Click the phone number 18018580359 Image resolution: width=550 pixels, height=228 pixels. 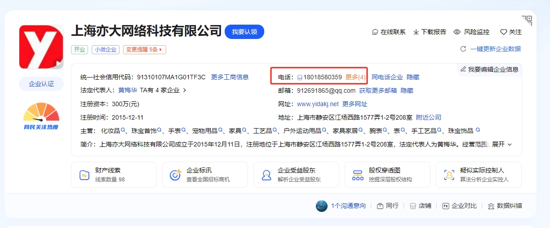tap(323, 77)
